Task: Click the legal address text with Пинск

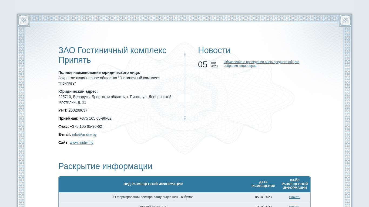Action: pos(115,99)
